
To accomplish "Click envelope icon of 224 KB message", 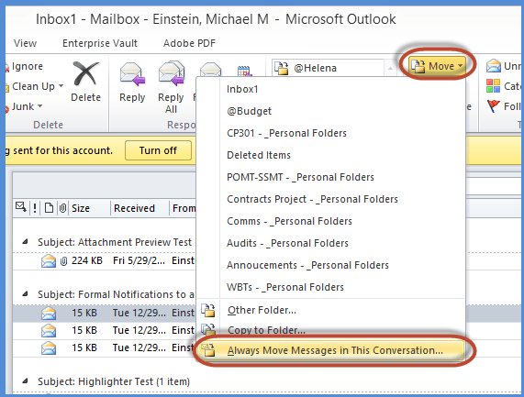I will [x=49, y=260].
